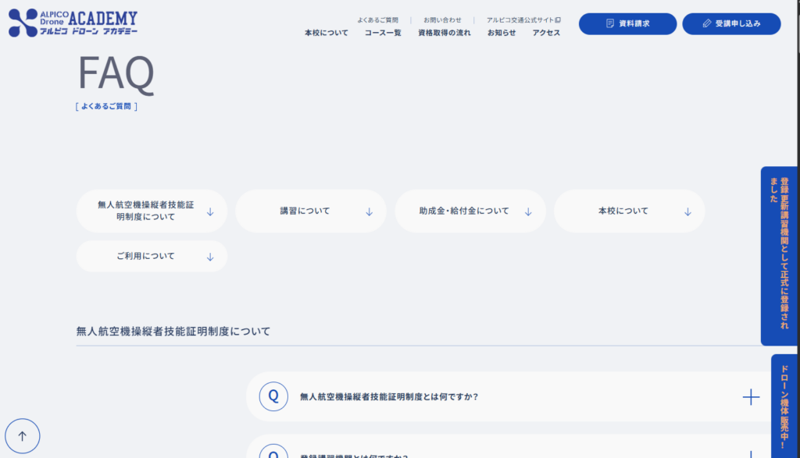This screenshot has width=800, height=458.
Task: Click the scroll-to-top arrow button
Action: 22,436
